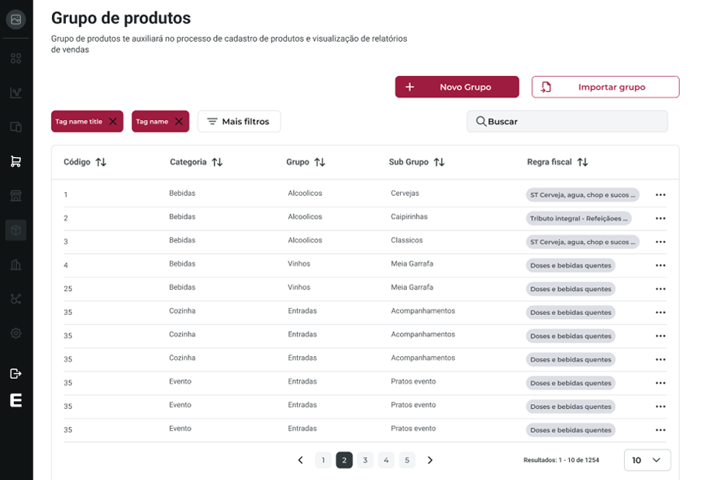Click the ST Cerveja tag in Classicos row
721x480 pixels.
pos(582,242)
